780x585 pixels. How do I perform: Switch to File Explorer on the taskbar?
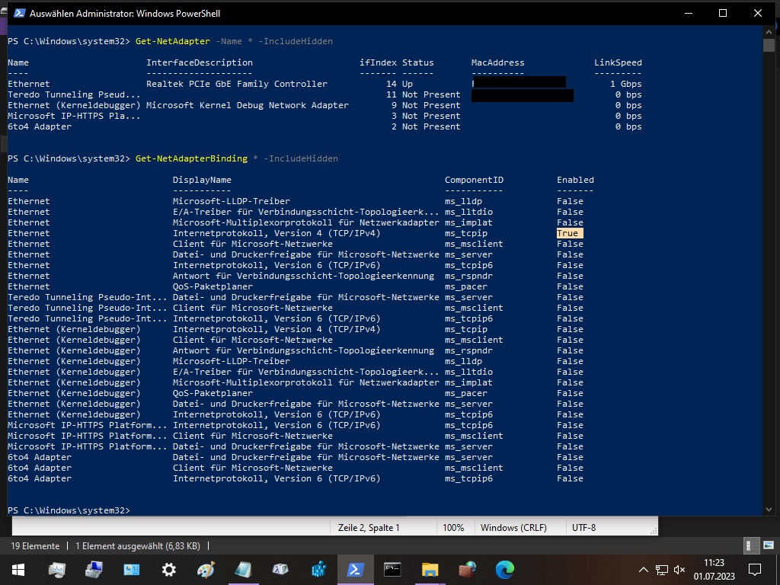430,569
